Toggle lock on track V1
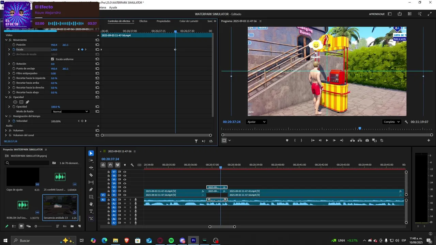 click(109, 195)
